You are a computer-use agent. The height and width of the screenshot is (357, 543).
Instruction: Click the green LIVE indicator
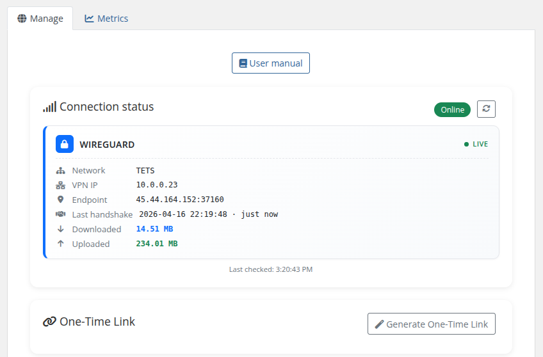(476, 145)
